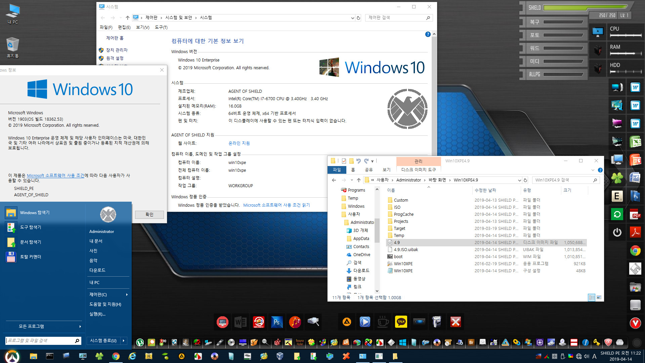This screenshot has width=645, height=363.
Task: Open the red V icon at right bottom
Action: 635,323
